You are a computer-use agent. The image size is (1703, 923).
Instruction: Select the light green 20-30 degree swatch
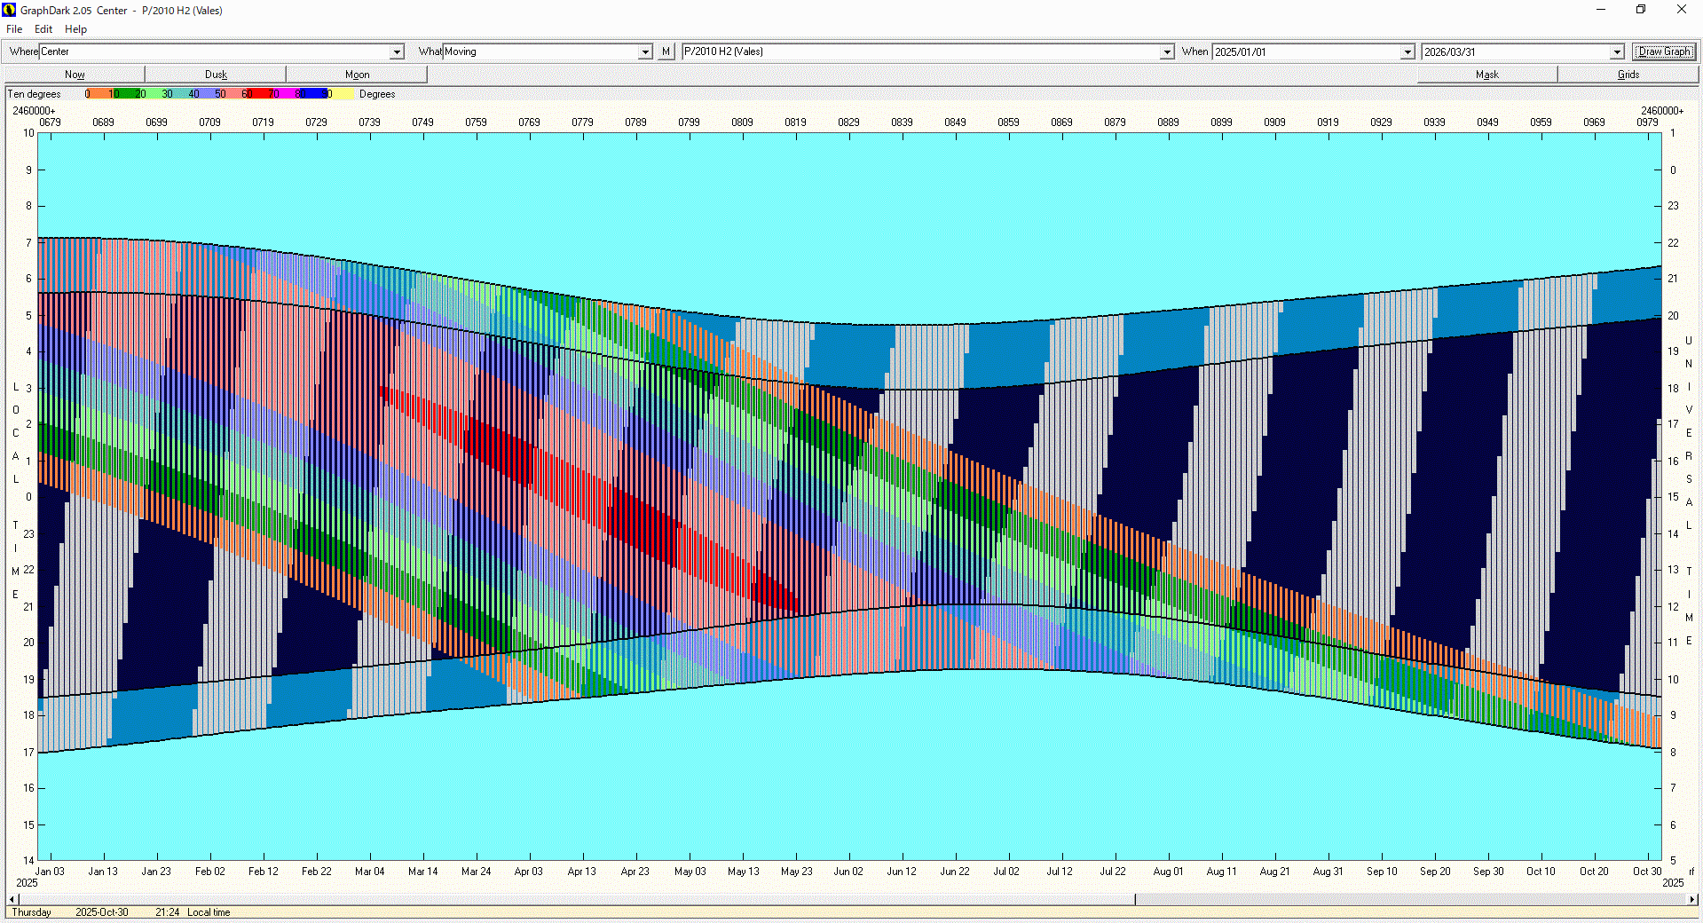coord(153,94)
